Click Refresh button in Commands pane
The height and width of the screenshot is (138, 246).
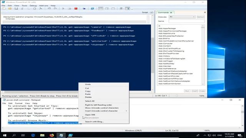(x=201, y=17)
